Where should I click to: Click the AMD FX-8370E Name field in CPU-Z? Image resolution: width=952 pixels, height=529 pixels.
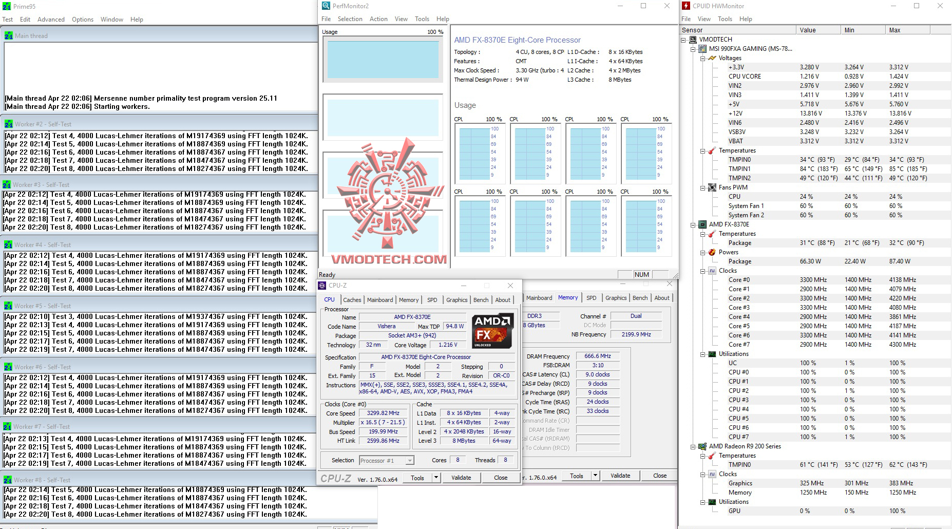tap(412, 317)
